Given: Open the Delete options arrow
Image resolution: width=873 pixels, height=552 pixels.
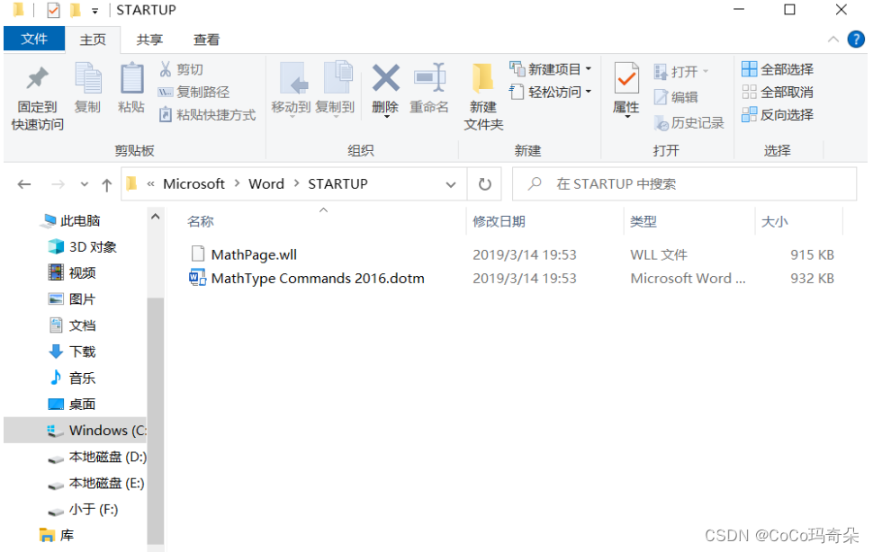Looking at the screenshot, I should coord(386,117).
